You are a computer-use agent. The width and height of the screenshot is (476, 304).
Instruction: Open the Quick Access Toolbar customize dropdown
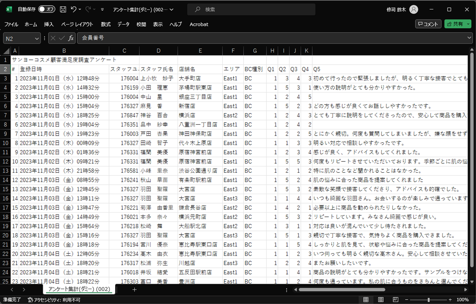pos(102,10)
